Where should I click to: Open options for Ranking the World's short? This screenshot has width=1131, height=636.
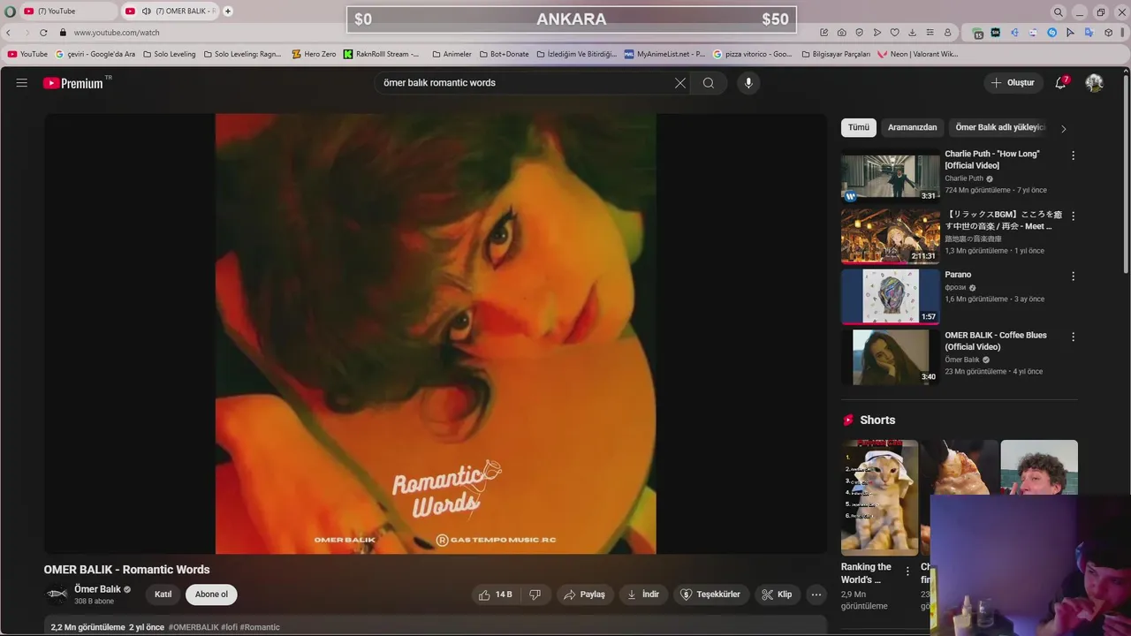click(x=907, y=572)
